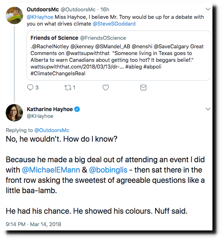
Task: Send tweet via direct message envelope icon
Action: point(143,88)
